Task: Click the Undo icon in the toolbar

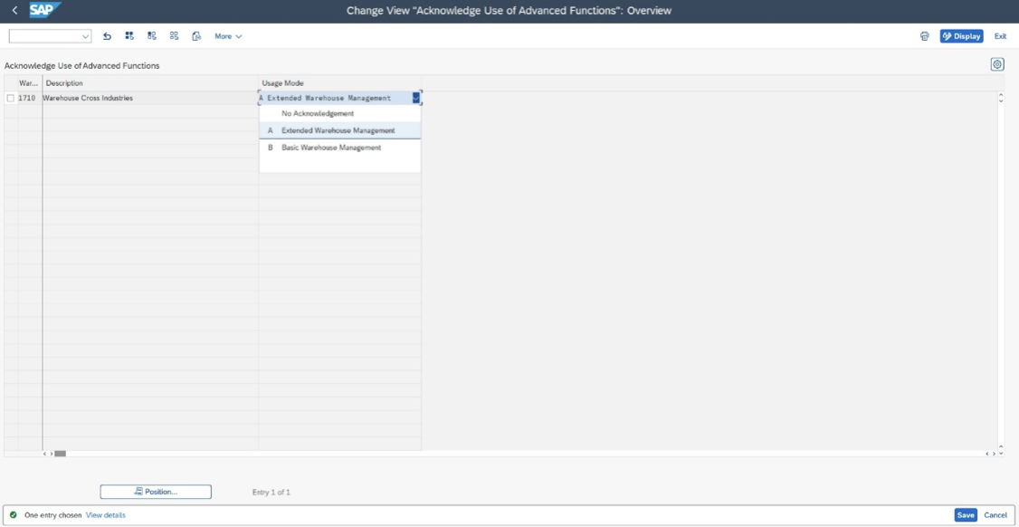Action: pos(108,35)
